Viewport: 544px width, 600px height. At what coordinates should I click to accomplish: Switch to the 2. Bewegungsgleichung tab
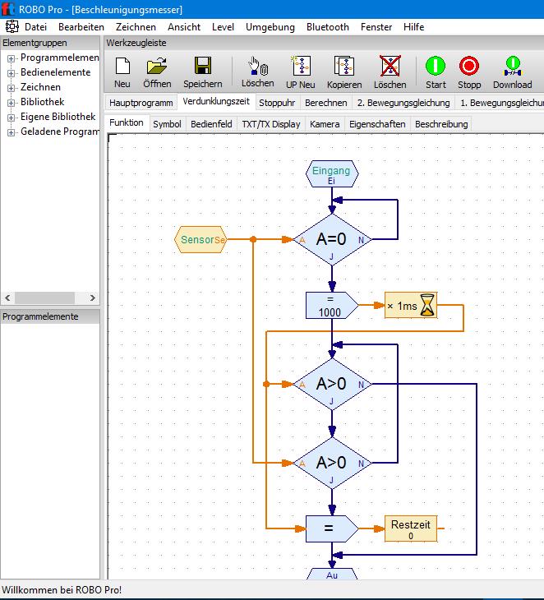pos(403,103)
